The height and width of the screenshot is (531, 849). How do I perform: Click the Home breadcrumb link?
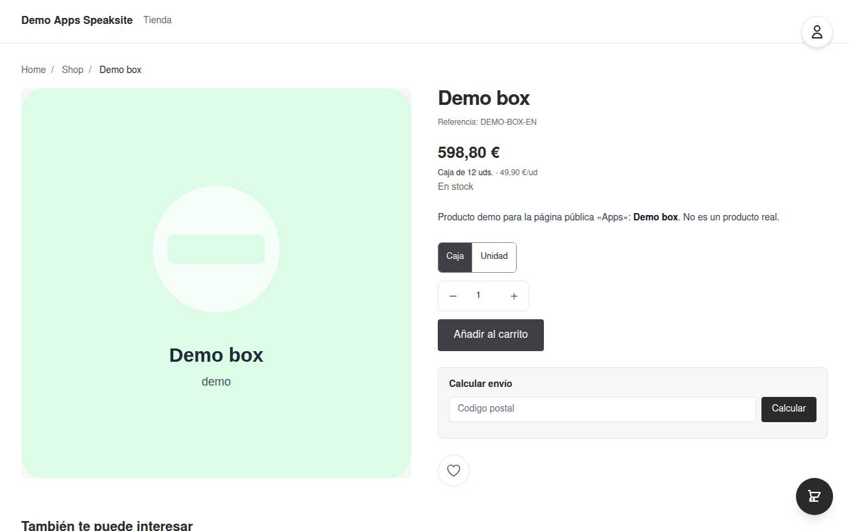pos(34,70)
